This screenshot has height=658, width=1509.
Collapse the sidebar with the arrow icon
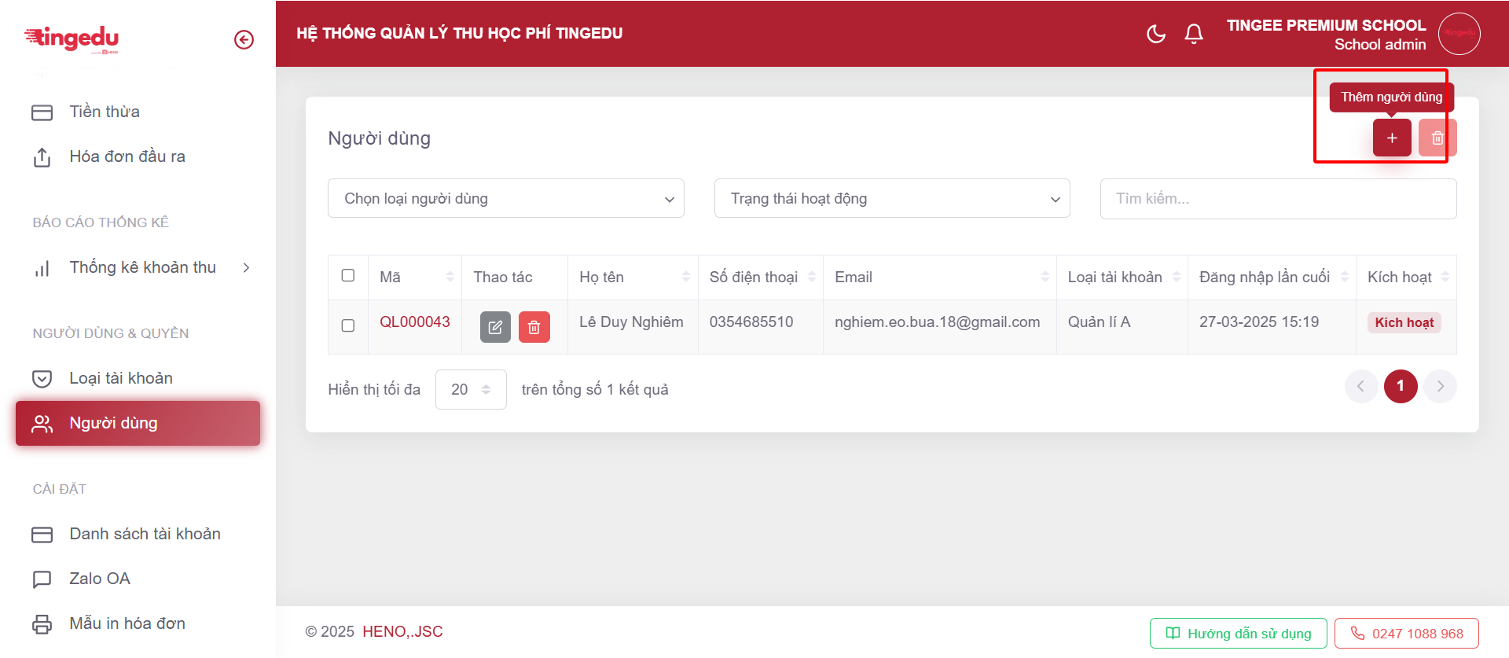click(x=244, y=39)
